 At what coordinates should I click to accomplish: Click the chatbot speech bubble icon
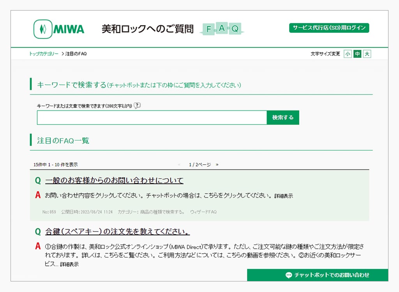(x=288, y=275)
